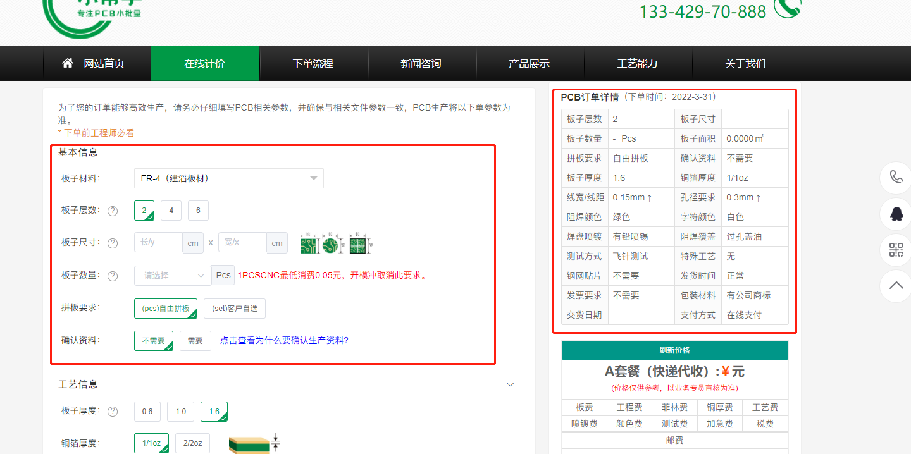Collapse the 工艺信息 section chevron
This screenshot has height=454, width=911.
510,384
